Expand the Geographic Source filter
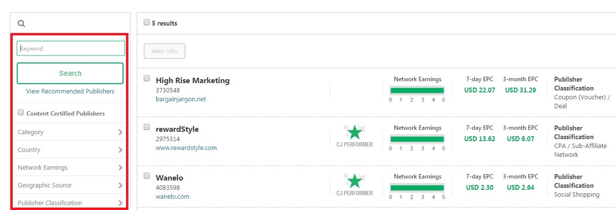 70,185
